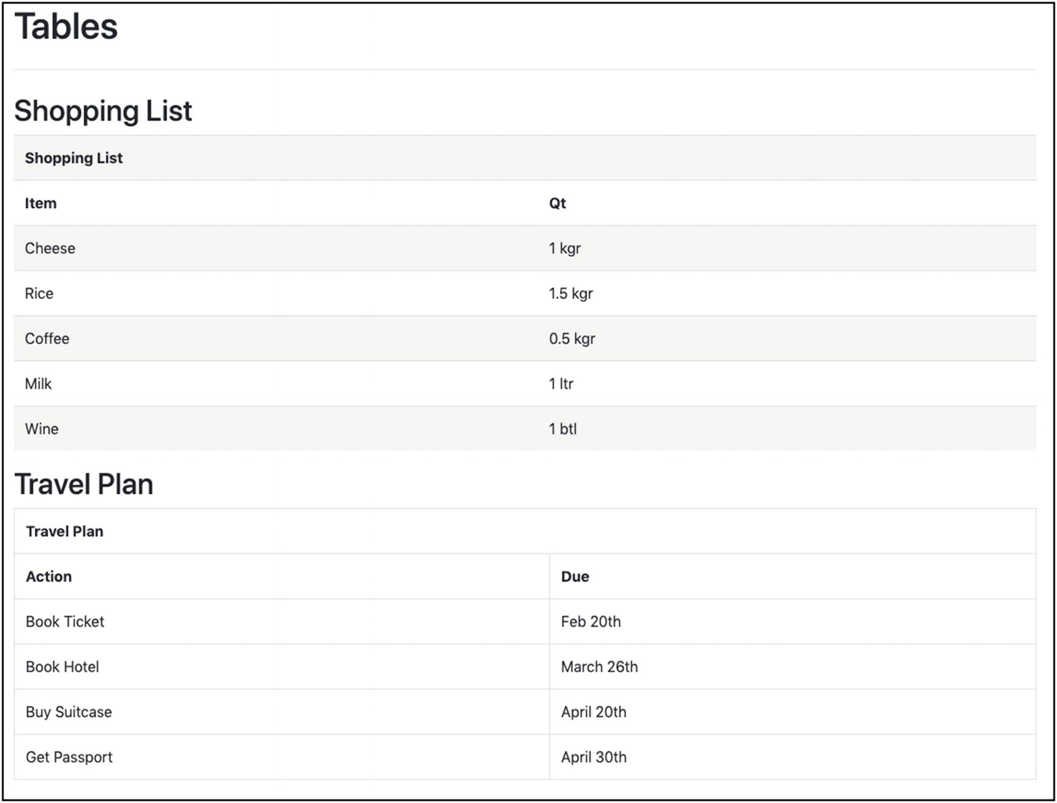
Task: Click the Tables page heading
Action: coord(66,27)
